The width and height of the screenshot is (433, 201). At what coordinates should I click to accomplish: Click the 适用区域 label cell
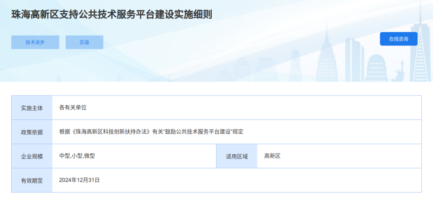coord(237,156)
